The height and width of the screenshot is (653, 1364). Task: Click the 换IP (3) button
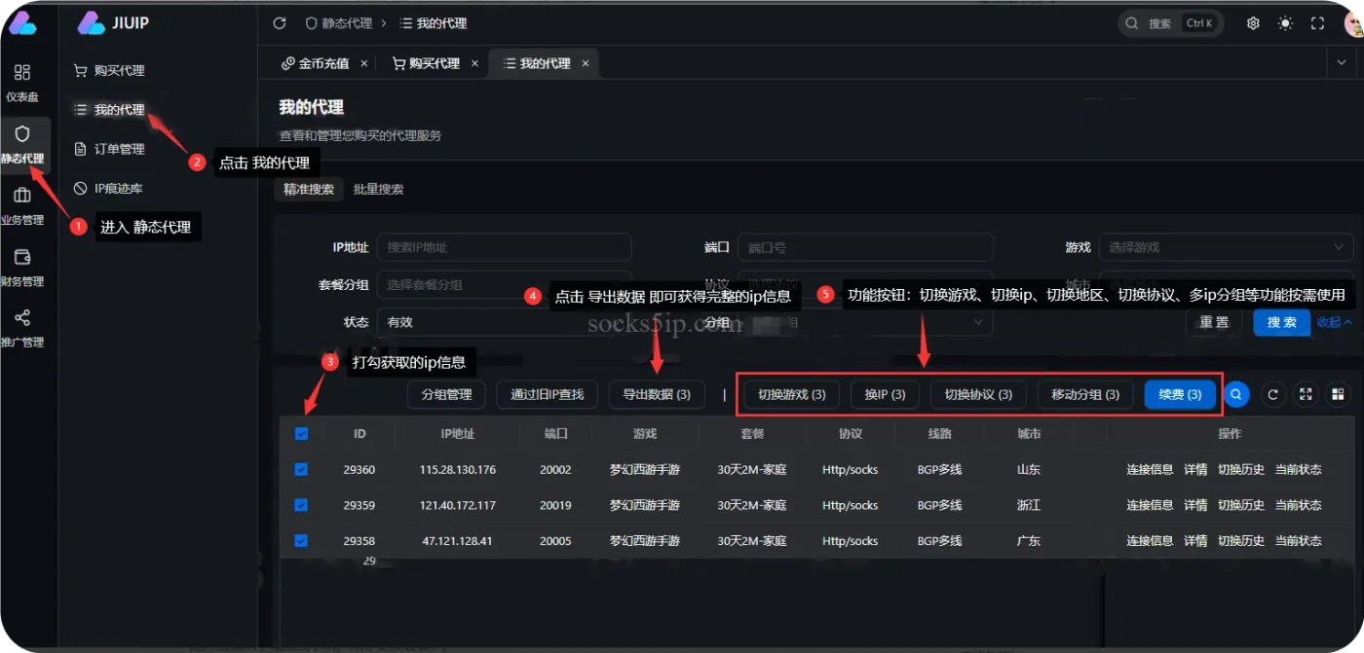click(x=885, y=394)
